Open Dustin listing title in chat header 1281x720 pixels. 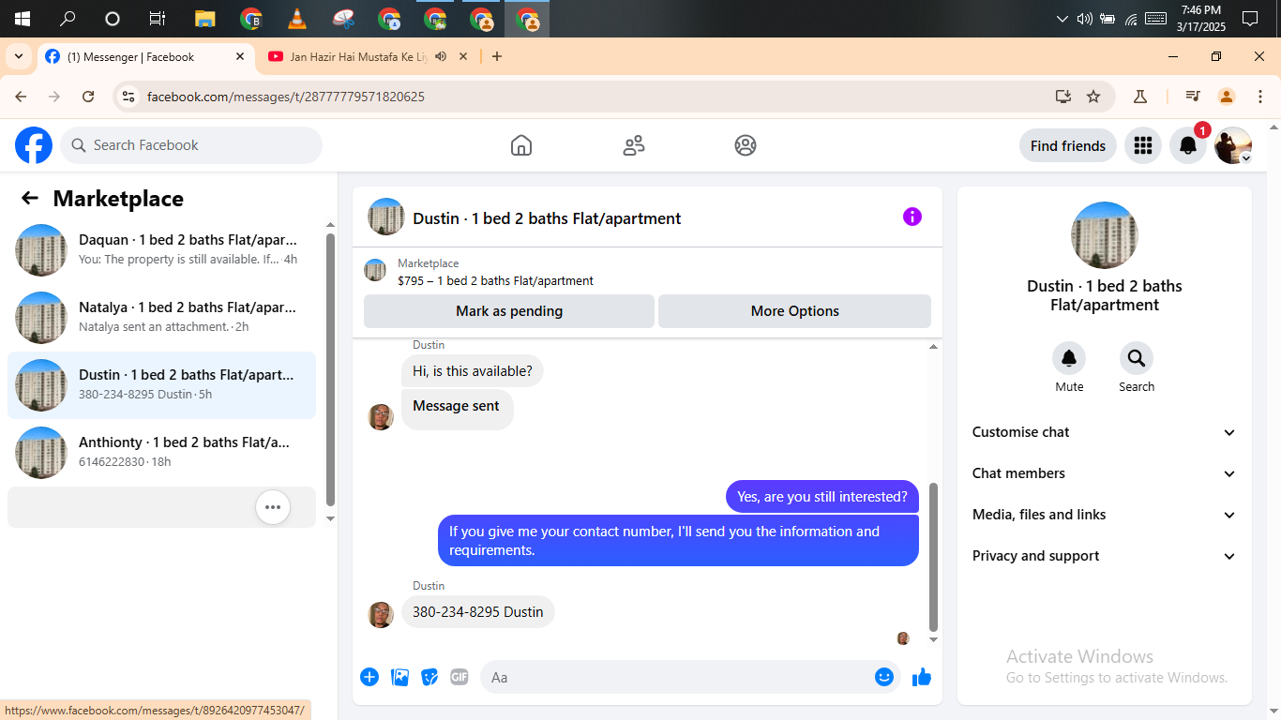[x=547, y=218]
